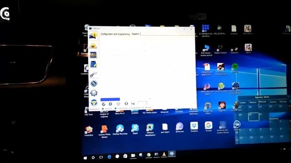Open the Google desktop shortcut
The height and width of the screenshot is (163, 291).
point(208,126)
